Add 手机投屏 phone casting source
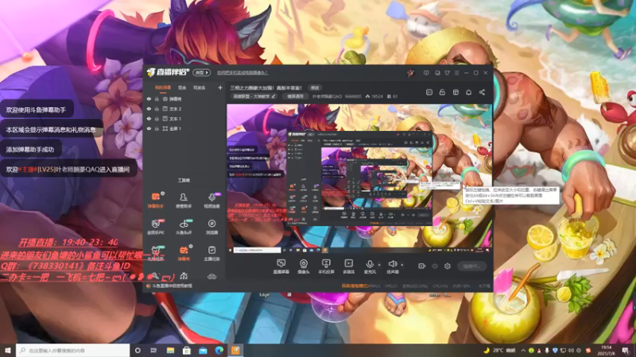This screenshot has height=357, width=636. click(x=326, y=267)
